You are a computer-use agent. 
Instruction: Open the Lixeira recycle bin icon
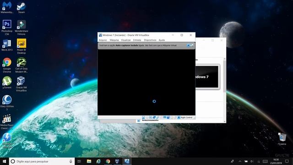tap(282, 139)
